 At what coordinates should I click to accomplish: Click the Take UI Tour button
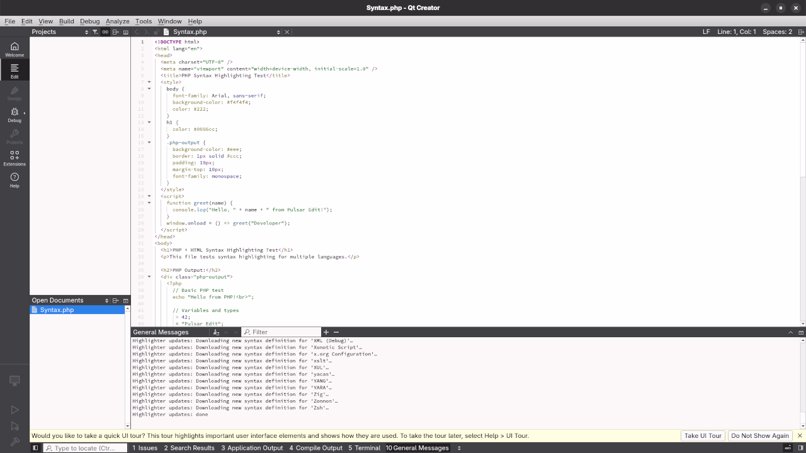[703, 435]
